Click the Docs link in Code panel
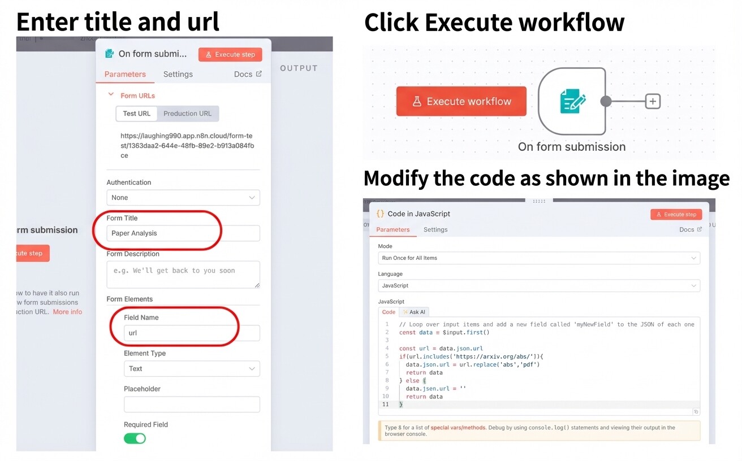742x461 pixels. coord(690,229)
